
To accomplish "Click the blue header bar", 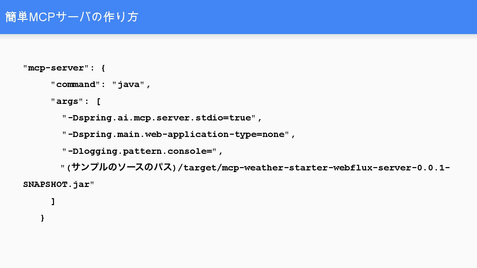I will click(238, 17).
